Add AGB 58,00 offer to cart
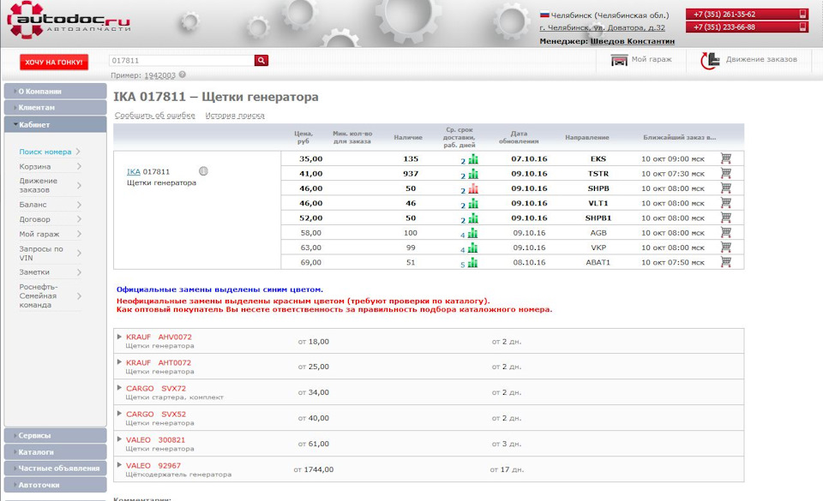This screenshot has width=823, height=501. [726, 232]
